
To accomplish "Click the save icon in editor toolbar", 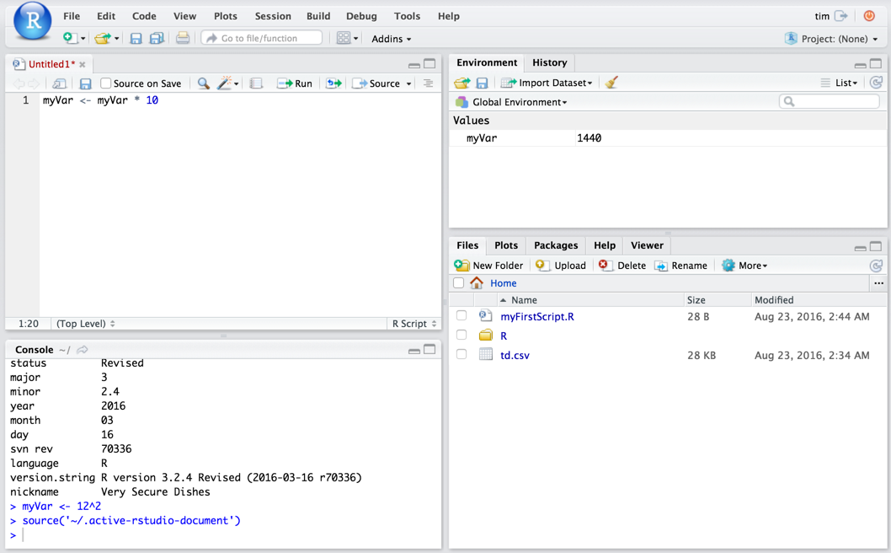I will coord(85,83).
